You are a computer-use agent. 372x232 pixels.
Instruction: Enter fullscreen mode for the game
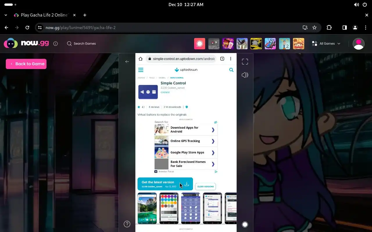pos(245,61)
